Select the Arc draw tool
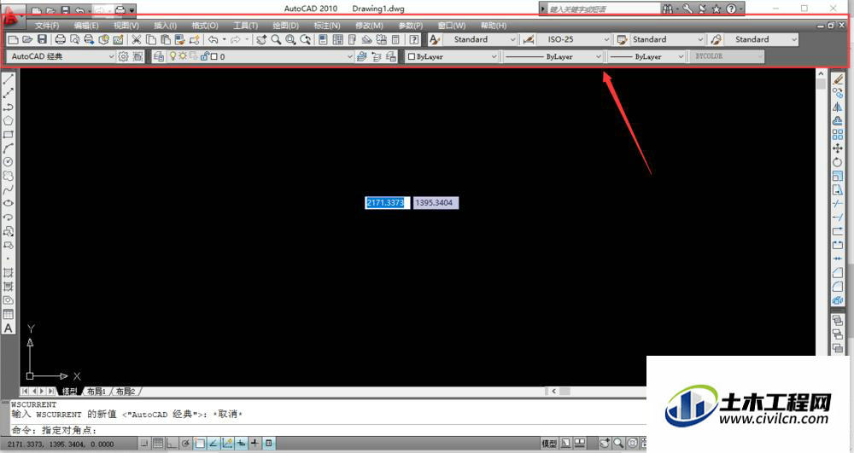 [9, 148]
